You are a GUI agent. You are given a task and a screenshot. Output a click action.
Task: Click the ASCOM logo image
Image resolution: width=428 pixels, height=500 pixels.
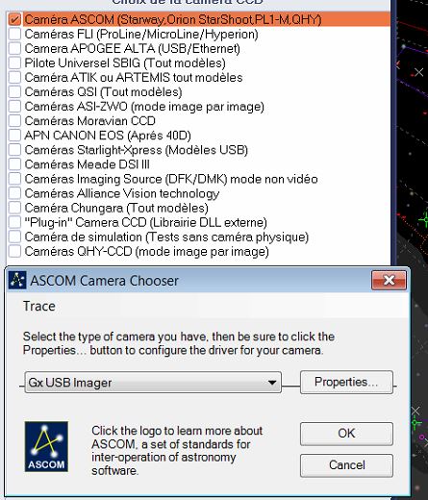tap(46, 446)
